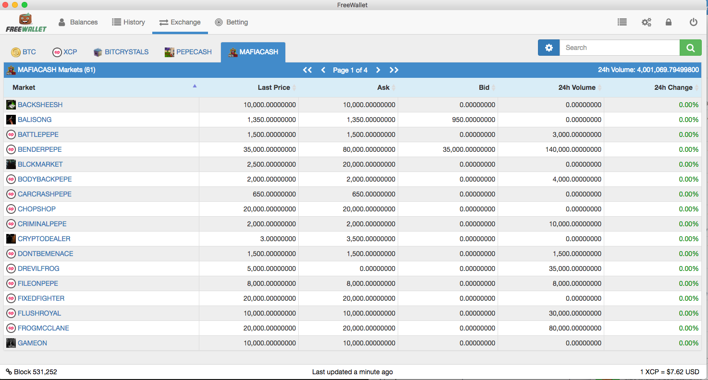Screen dimensions: 708x380
Task: Click the 1 XCP = $7.62 USD rate
Action: pyautogui.click(x=670, y=372)
